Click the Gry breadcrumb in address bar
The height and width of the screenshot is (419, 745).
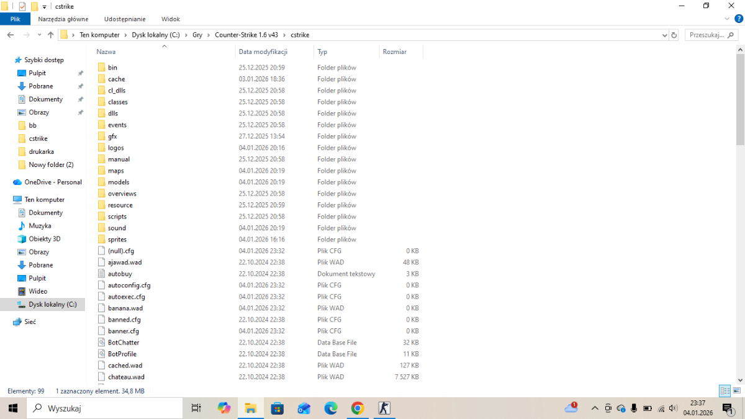point(197,35)
